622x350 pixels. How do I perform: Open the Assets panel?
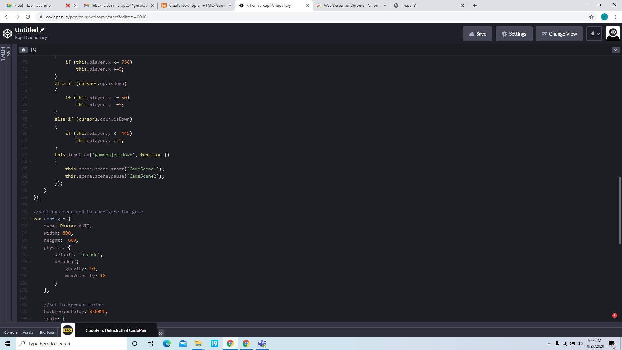coord(28,332)
